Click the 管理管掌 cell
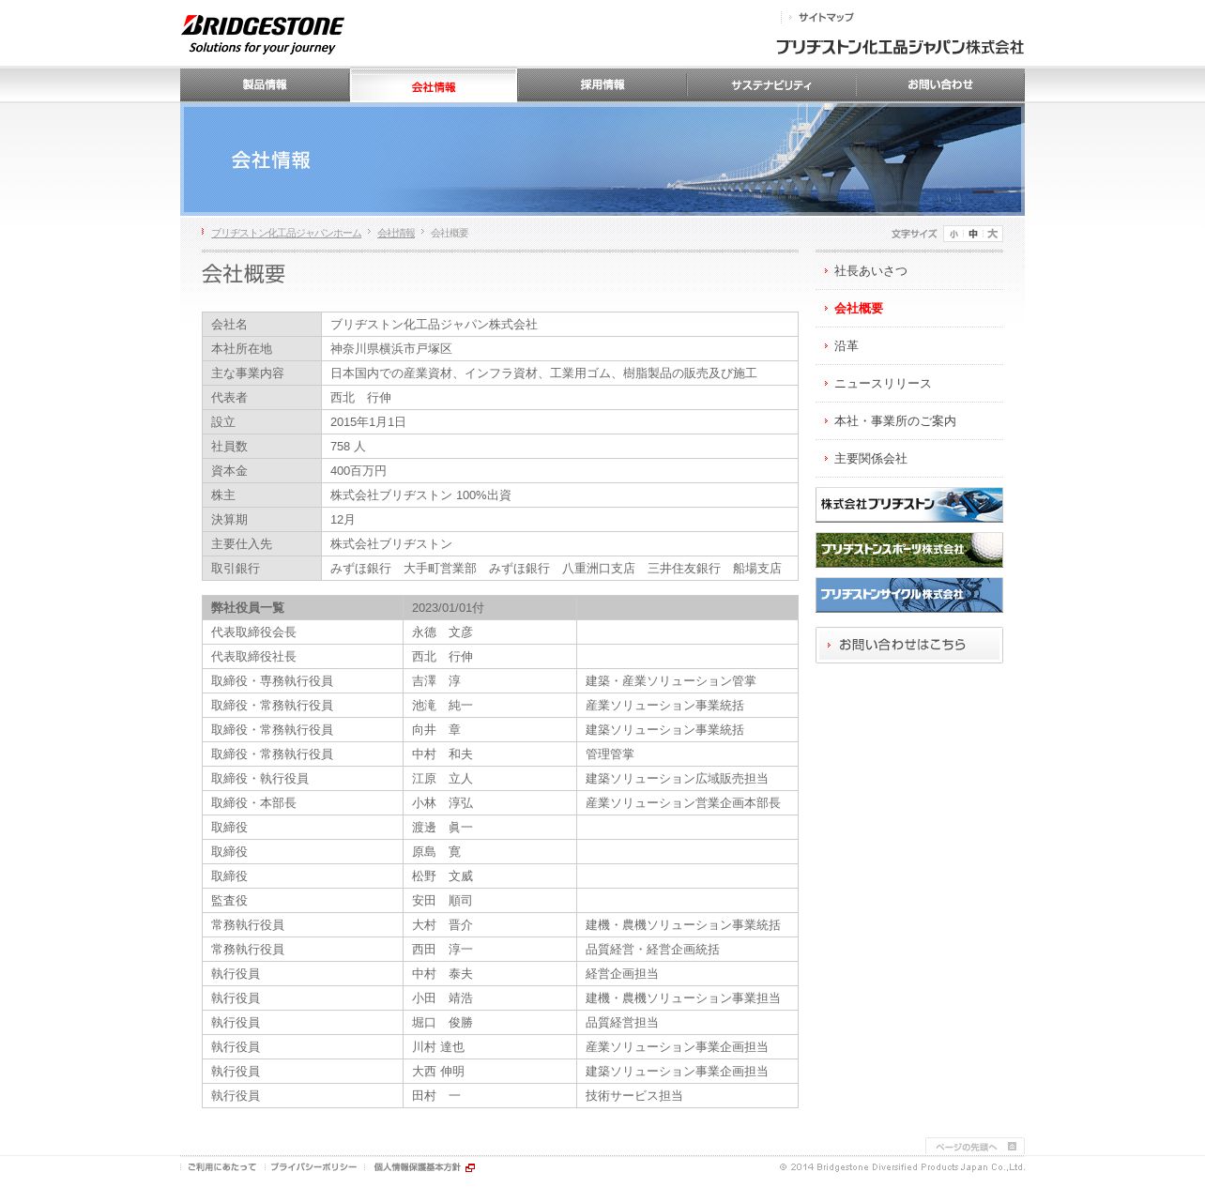The height and width of the screenshot is (1203, 1205). pyautogui.click(x=687, y=754)
